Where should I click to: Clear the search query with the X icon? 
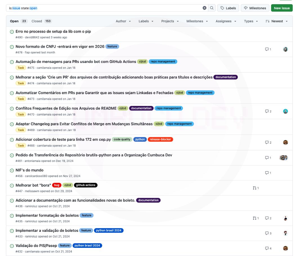point(205,8)
